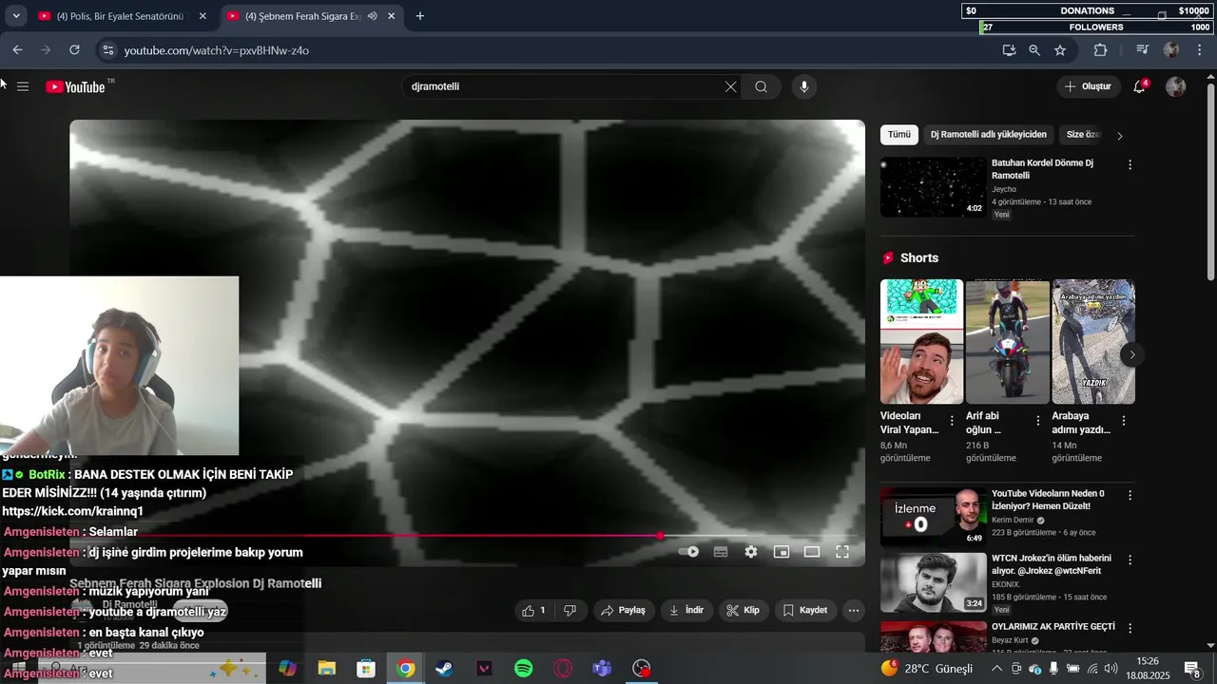1217x684 pixels.
Task: Open media controls icon in toolbar
Action: coord(1143,50)
